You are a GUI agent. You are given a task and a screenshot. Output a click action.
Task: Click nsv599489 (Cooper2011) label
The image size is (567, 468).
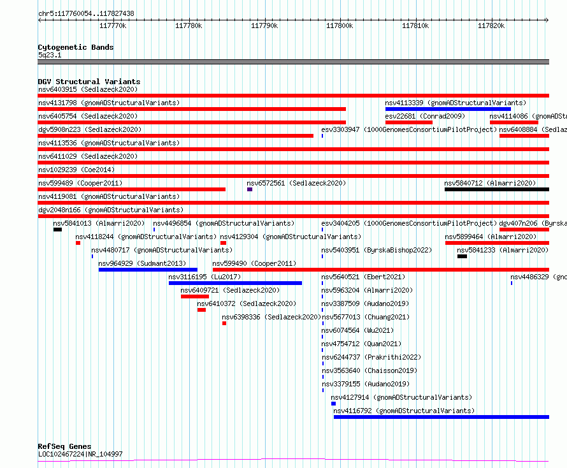[80, 183]
